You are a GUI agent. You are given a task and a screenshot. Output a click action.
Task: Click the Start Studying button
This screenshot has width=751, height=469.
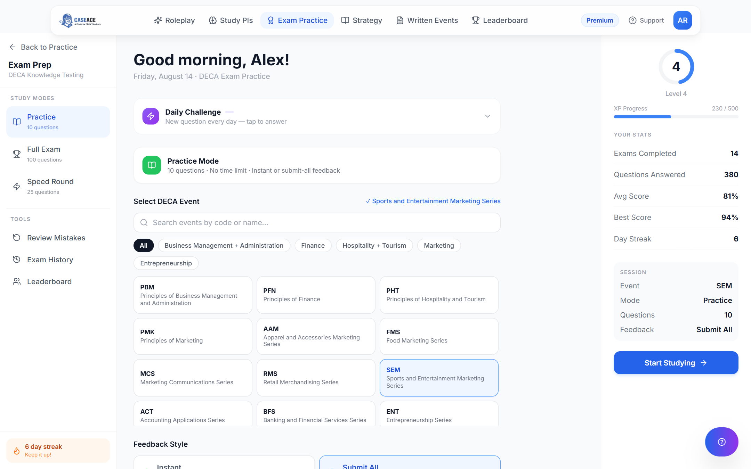676,363
